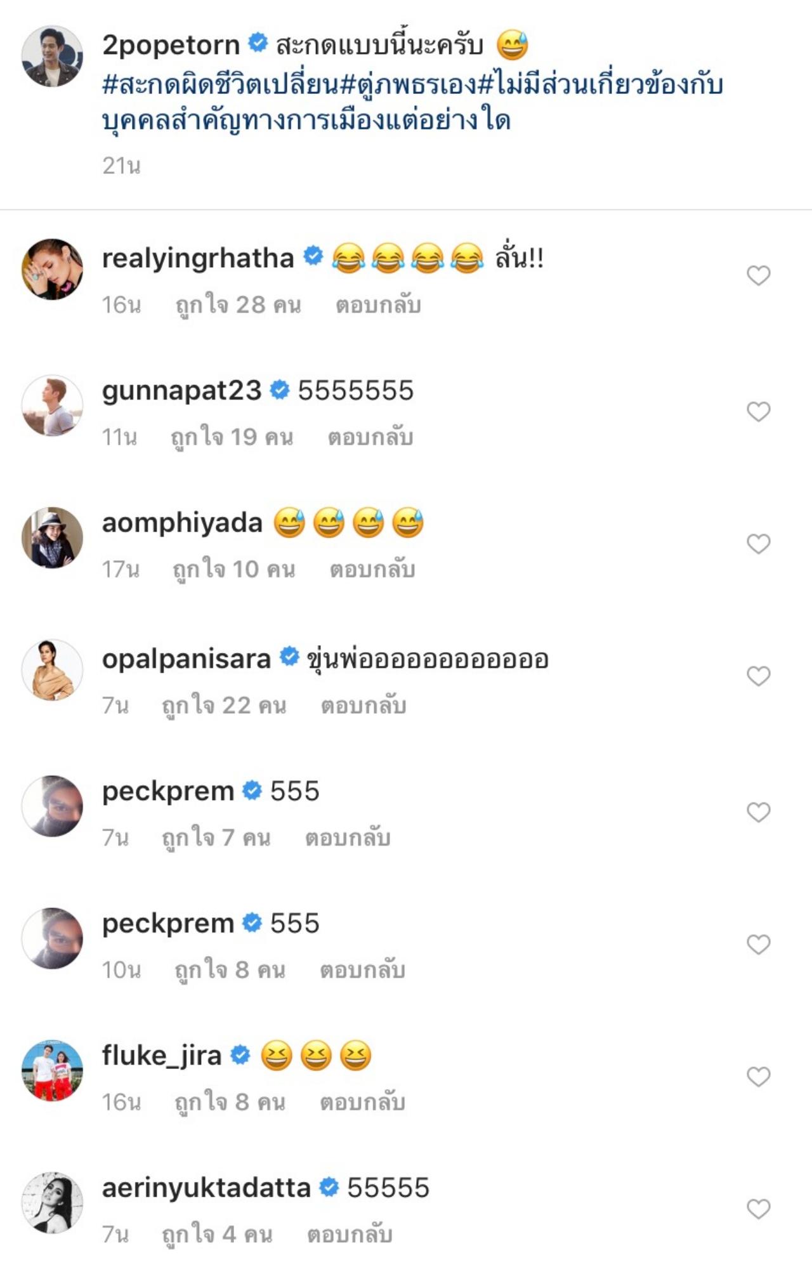This screenshot has width=812, height=1272.
Task: Reply to gunnapat23's 5555555 comment
Action: pos(370,437)
